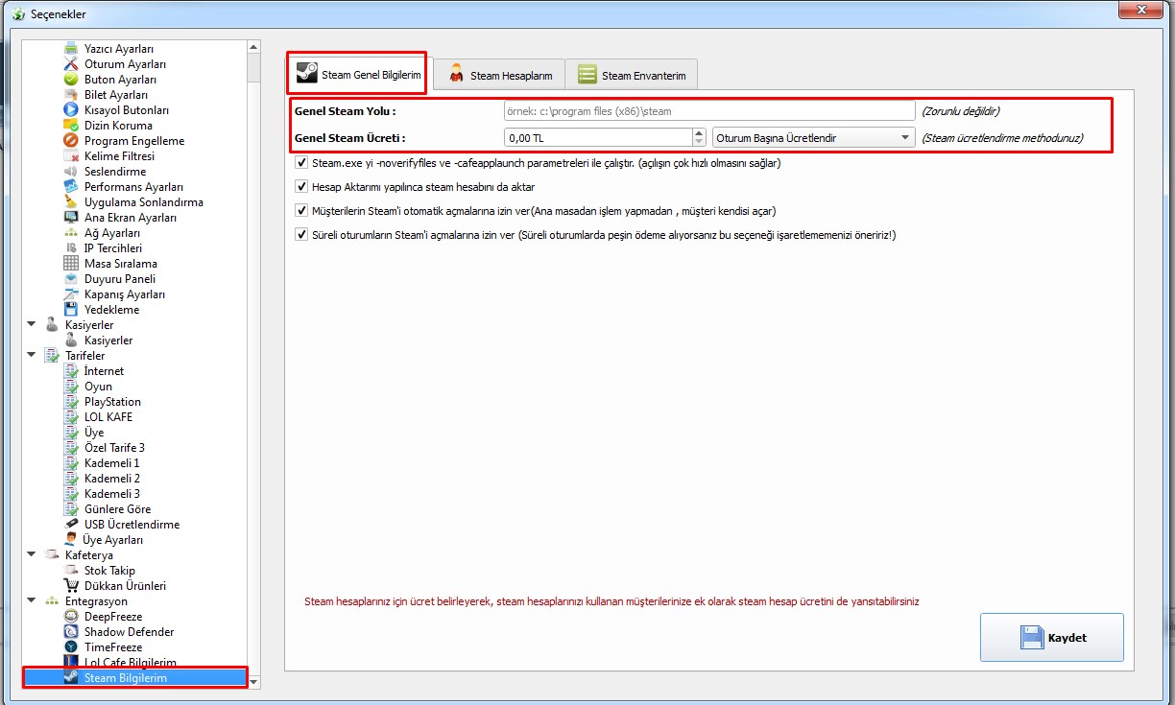Click the Dükkan Ürünleri cart icon
The image size is (1175, 705).
tap(71, 586)
